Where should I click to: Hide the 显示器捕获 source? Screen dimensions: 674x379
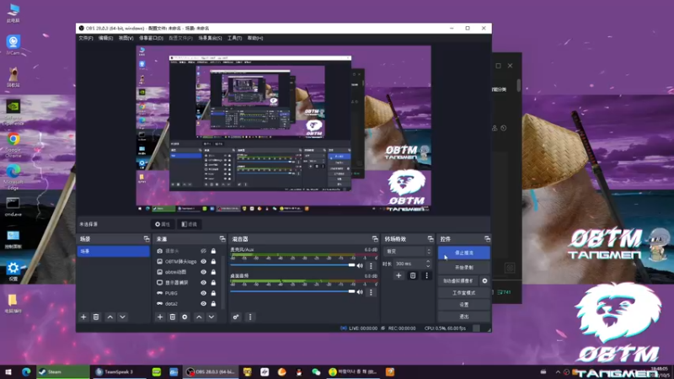tap(203, 283)
